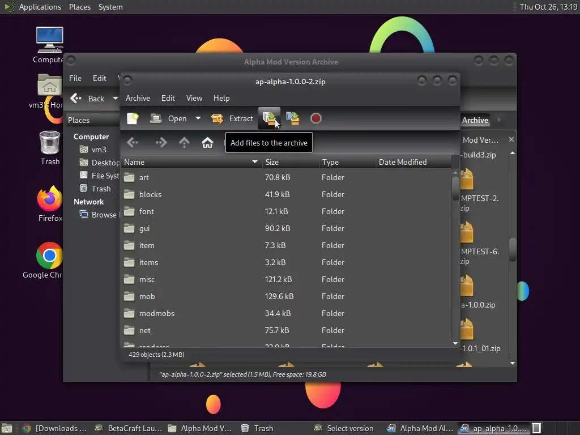The width and height of the screenshot is (580, 435).
Task: Switch to Select version taskbar item
Action: point(344,428)
